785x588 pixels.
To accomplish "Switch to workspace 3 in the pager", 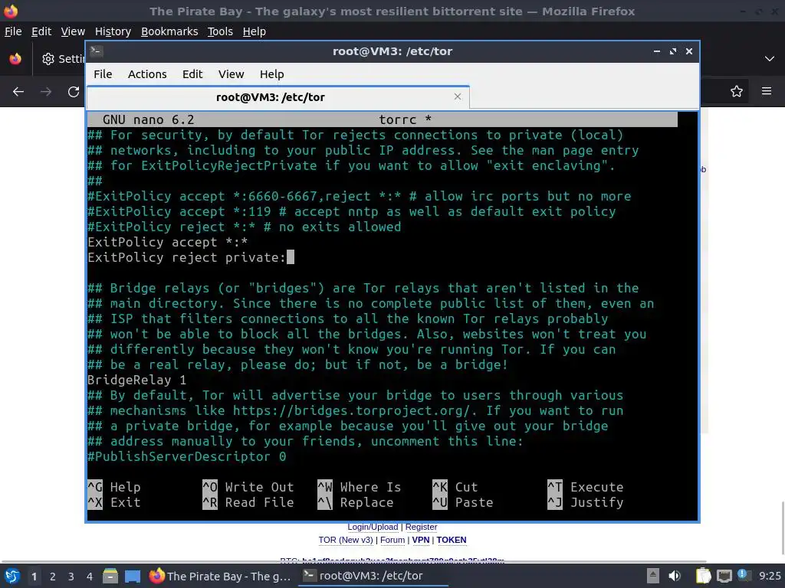I will point(71,577).
